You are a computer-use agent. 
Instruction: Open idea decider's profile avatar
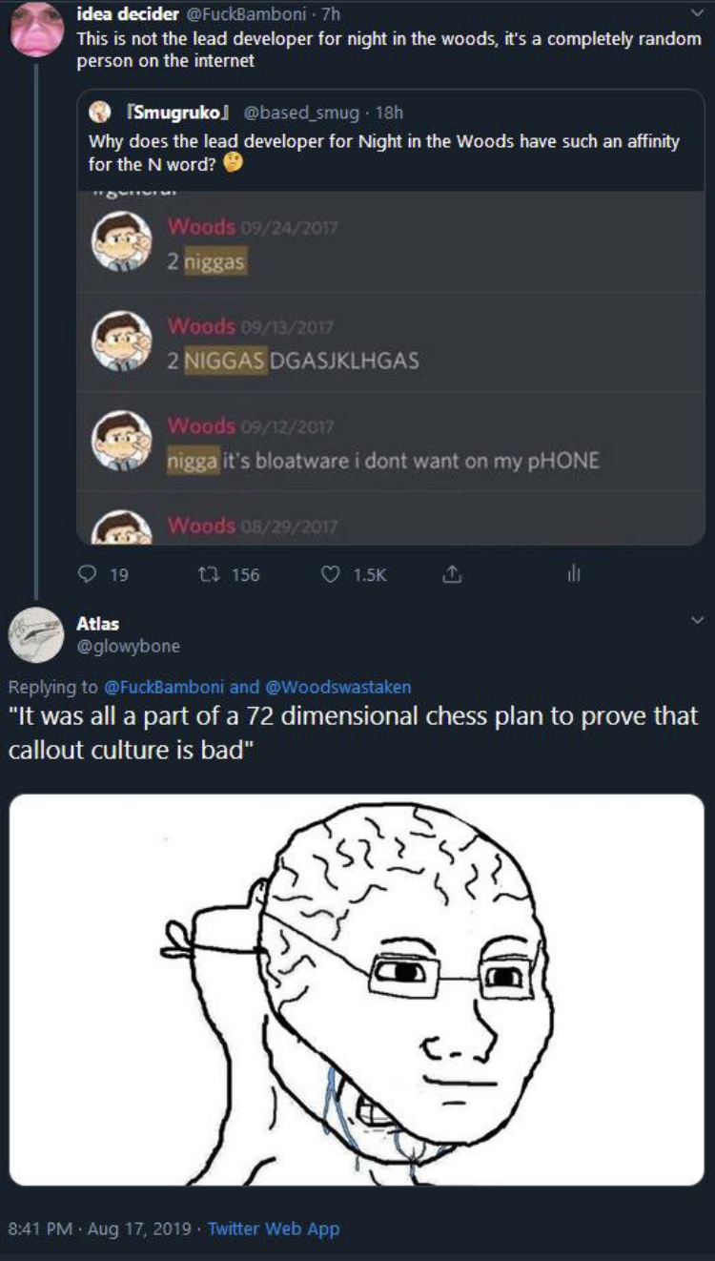(x=36, y=29)
